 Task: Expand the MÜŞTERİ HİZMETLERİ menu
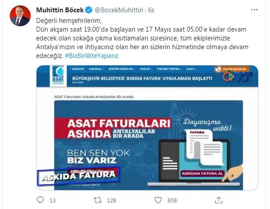pyautogui.click(x=121, y=69)
